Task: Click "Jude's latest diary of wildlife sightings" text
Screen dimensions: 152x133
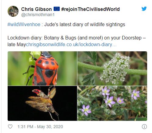Action: pos(85,25)
